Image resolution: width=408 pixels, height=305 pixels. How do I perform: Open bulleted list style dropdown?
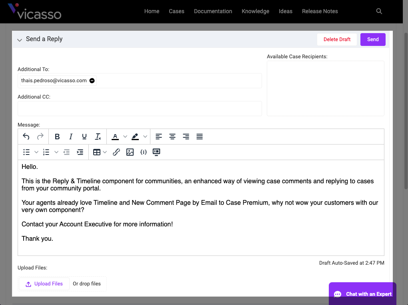click(x=36, y=152)
